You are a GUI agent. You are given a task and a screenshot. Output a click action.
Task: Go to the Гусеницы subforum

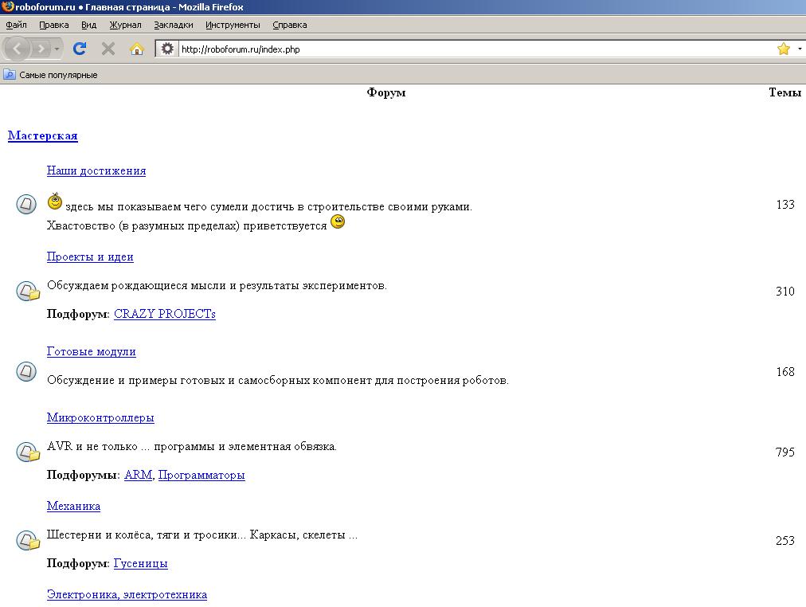click(140, 563)
